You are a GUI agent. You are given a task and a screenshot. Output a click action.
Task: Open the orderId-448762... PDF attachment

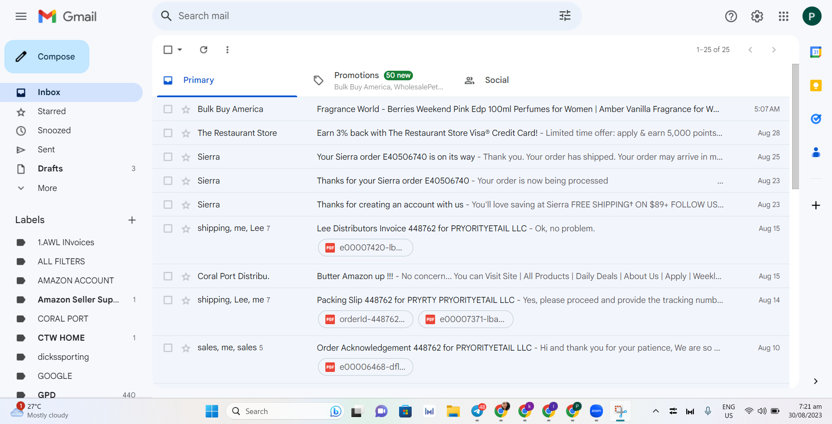pos(365,319)
